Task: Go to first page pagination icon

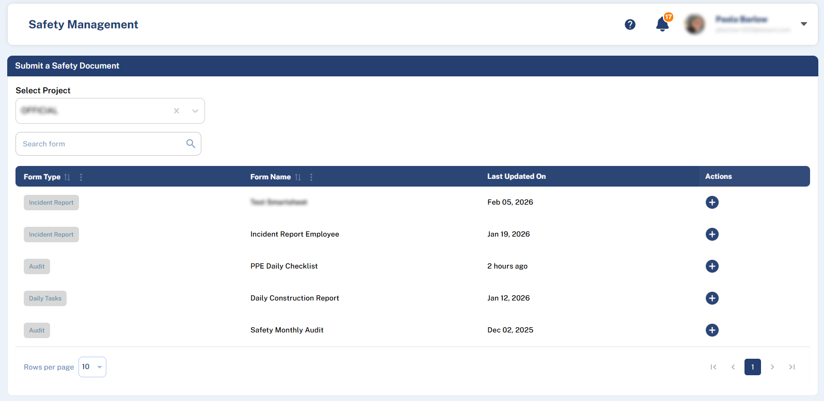Action: point(714,367)
